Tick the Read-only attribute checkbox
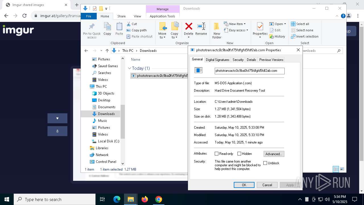Viewport: 364px width, 205px height. tap(216, 154)
